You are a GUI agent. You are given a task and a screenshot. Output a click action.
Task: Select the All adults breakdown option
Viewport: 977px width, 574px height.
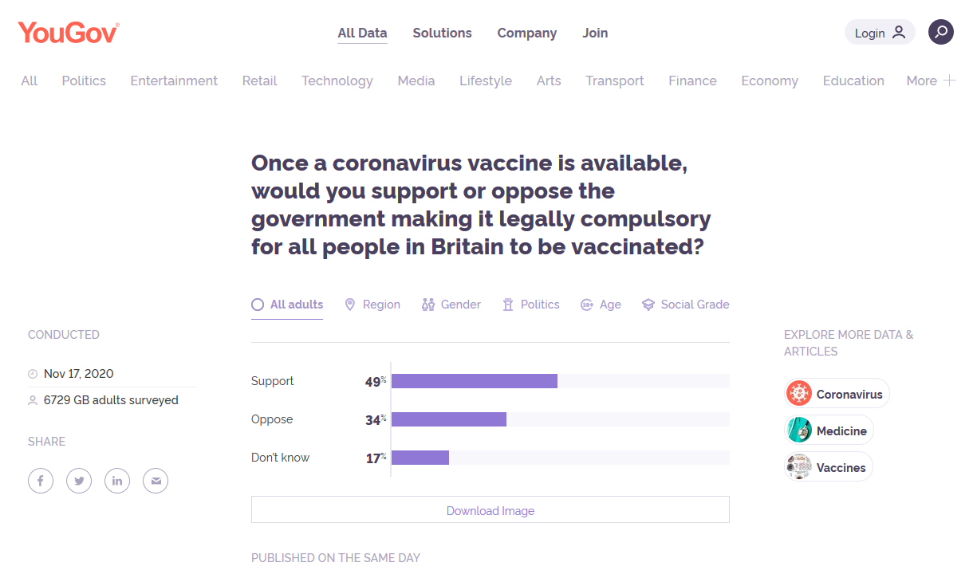coord(287,305)
